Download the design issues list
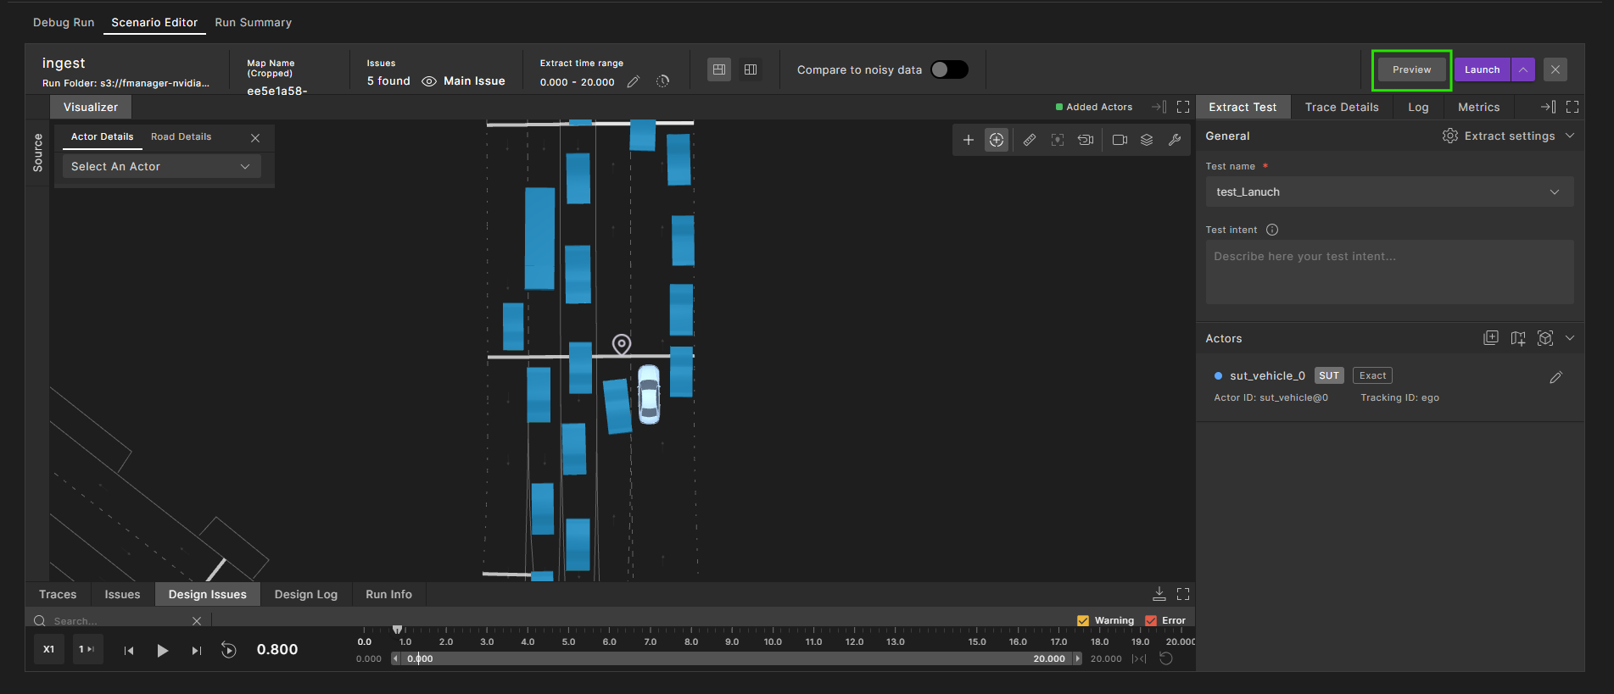Screen dimensions: 1614x694 point(1159,594)
